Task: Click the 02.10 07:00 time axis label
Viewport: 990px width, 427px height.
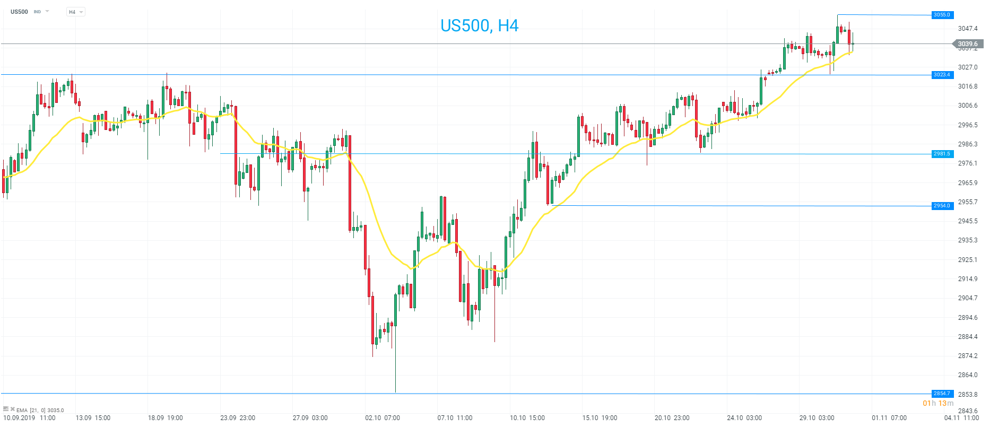Action: click(x=383, y=418)
